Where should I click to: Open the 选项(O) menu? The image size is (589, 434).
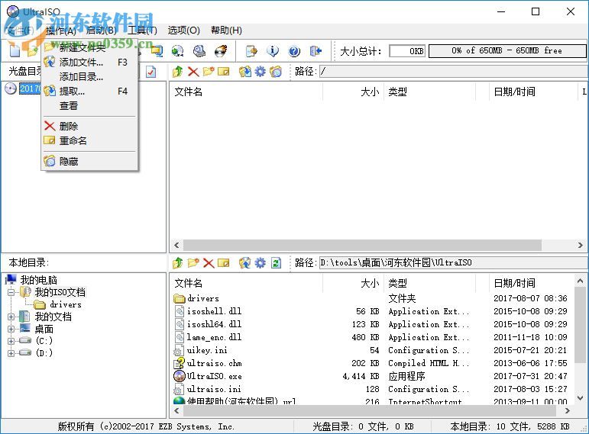click(183, 30)
